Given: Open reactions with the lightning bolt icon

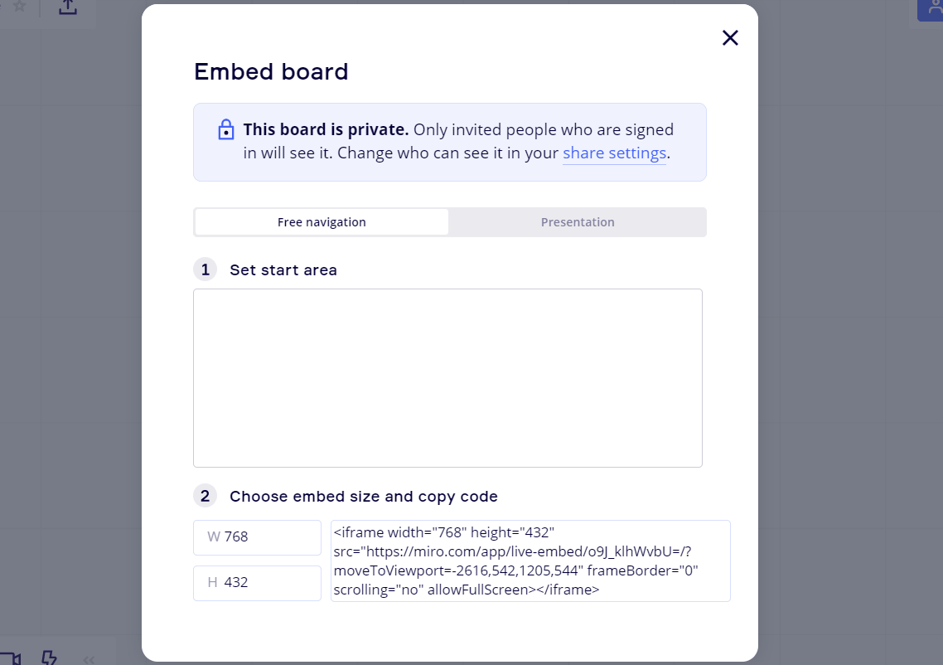Looking at the screenshot, I should click(x=50, y=657).
